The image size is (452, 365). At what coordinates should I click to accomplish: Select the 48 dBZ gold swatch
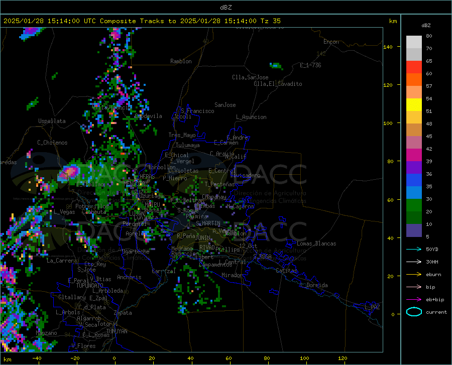[x=414, y=117]
